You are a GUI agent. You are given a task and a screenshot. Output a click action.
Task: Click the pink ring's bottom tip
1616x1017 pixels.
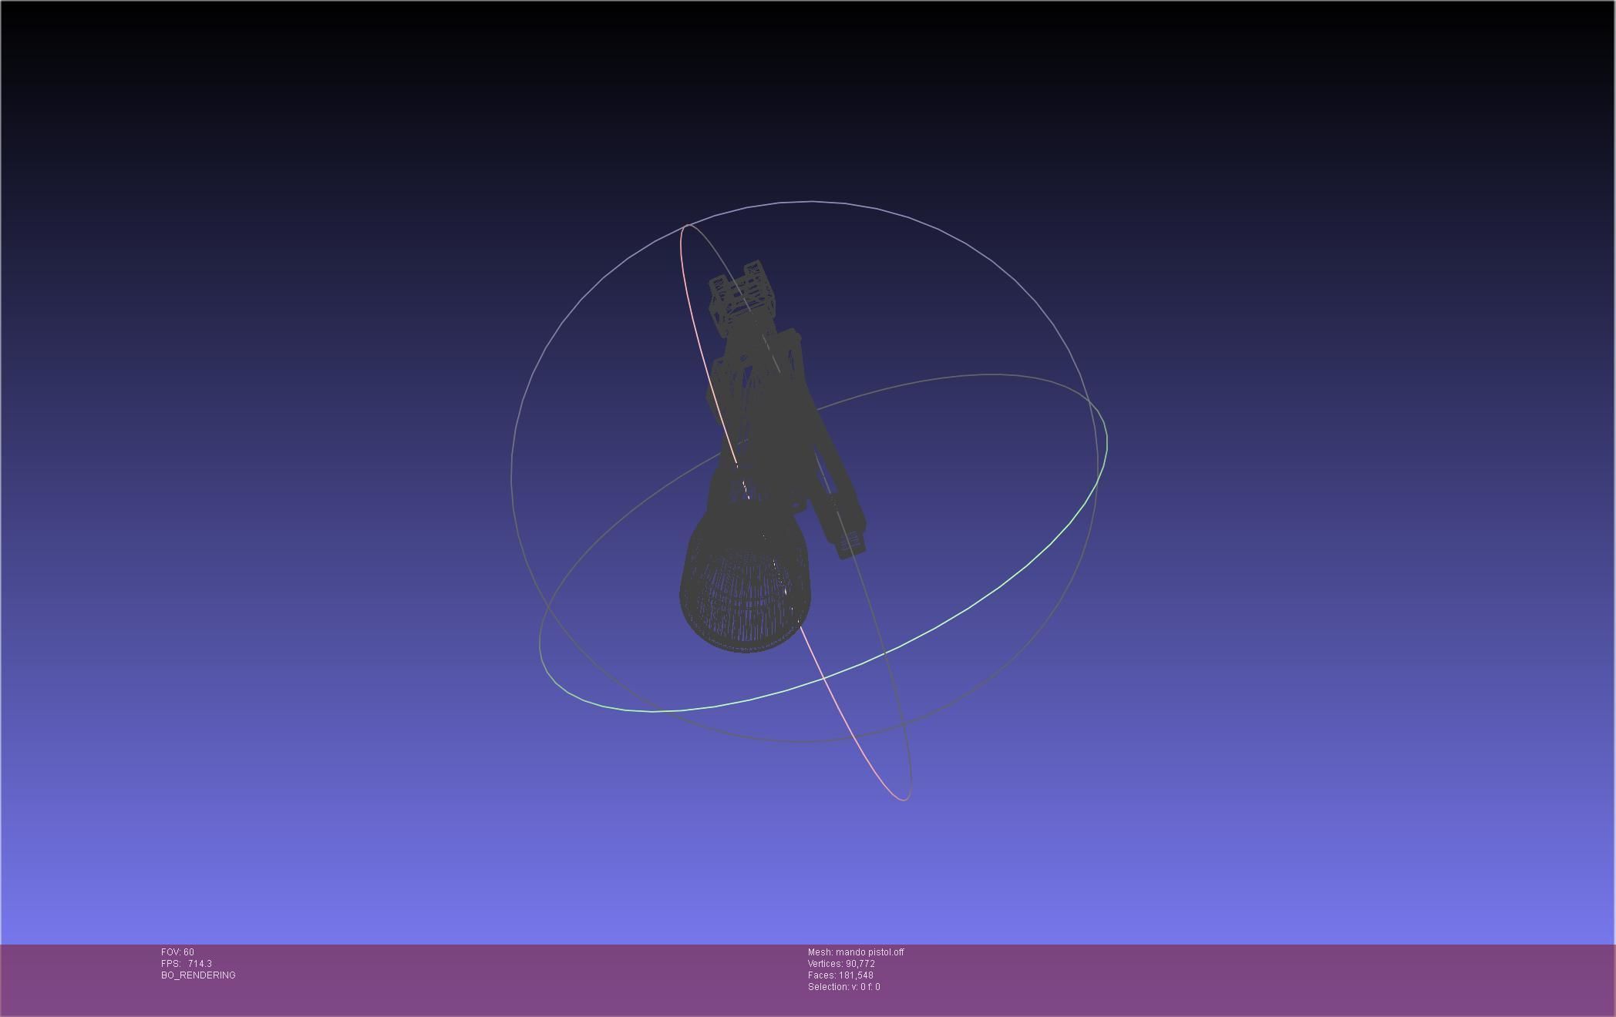click(904, 800)
